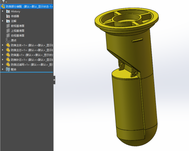Expand the 防臭主体<1> component
This screenshot has width=189, height=151.
tap(3, 45)
